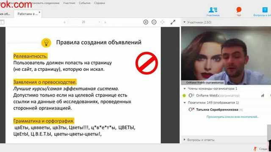The width and height of the screenshot is (271, 152).
Task: Go to previous slide arrow
Action: click(x=64, y=22)
